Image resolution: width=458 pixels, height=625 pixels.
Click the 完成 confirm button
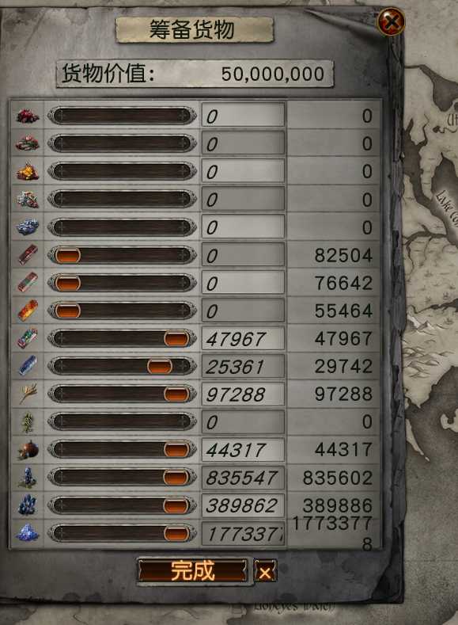point(193,571)
